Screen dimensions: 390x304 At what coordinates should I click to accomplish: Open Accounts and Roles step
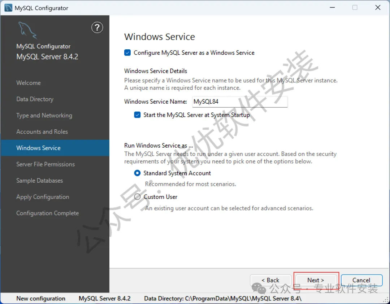coord(42,132)
